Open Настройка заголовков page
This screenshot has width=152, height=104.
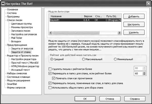point(24,34)
